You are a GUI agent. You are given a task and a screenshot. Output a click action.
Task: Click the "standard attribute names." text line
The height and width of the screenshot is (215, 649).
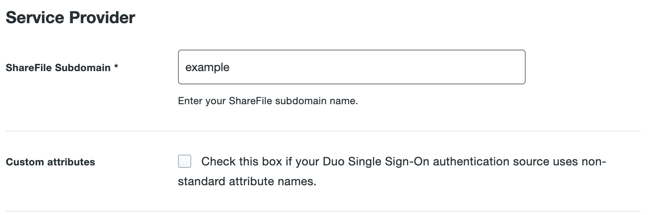tap(247, 182)
